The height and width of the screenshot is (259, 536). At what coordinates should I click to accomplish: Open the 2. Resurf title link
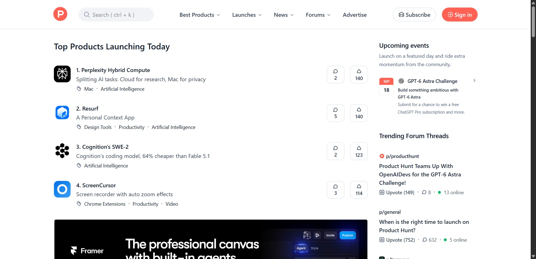(87, 109)
